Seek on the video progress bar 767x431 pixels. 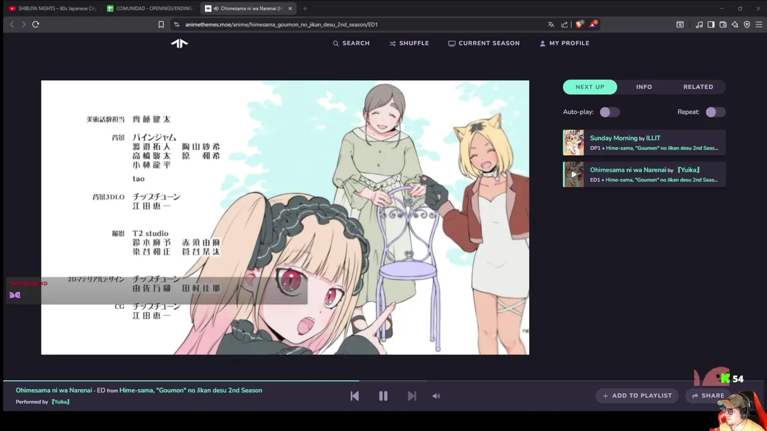383,381
